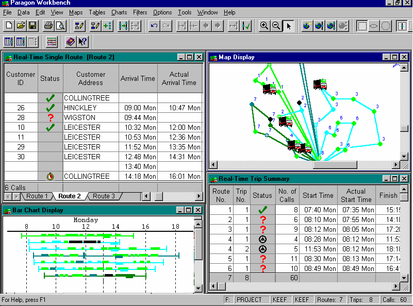Open Print Preview via magnifier page icon
Screen dimensions: 413x306
tap(60, 26)
